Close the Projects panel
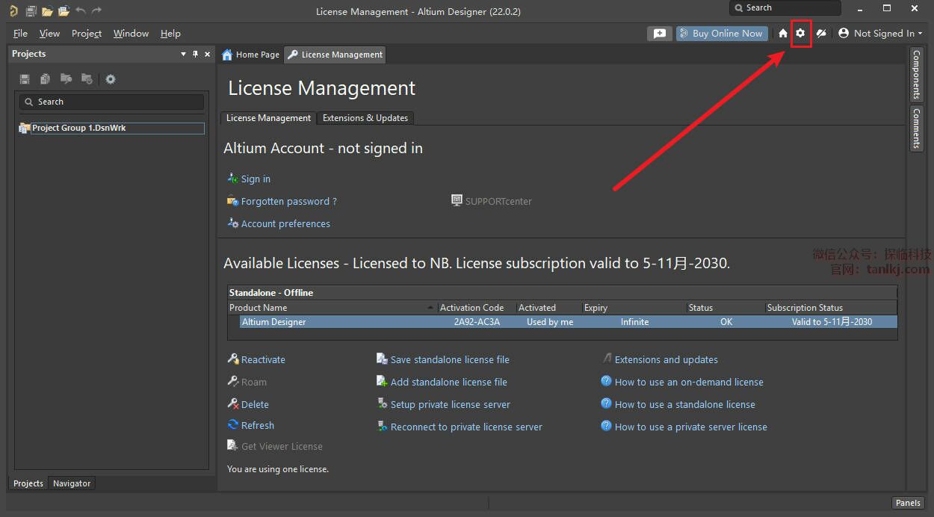This screenshot has height=517, width=934. (x=208, y=54)
